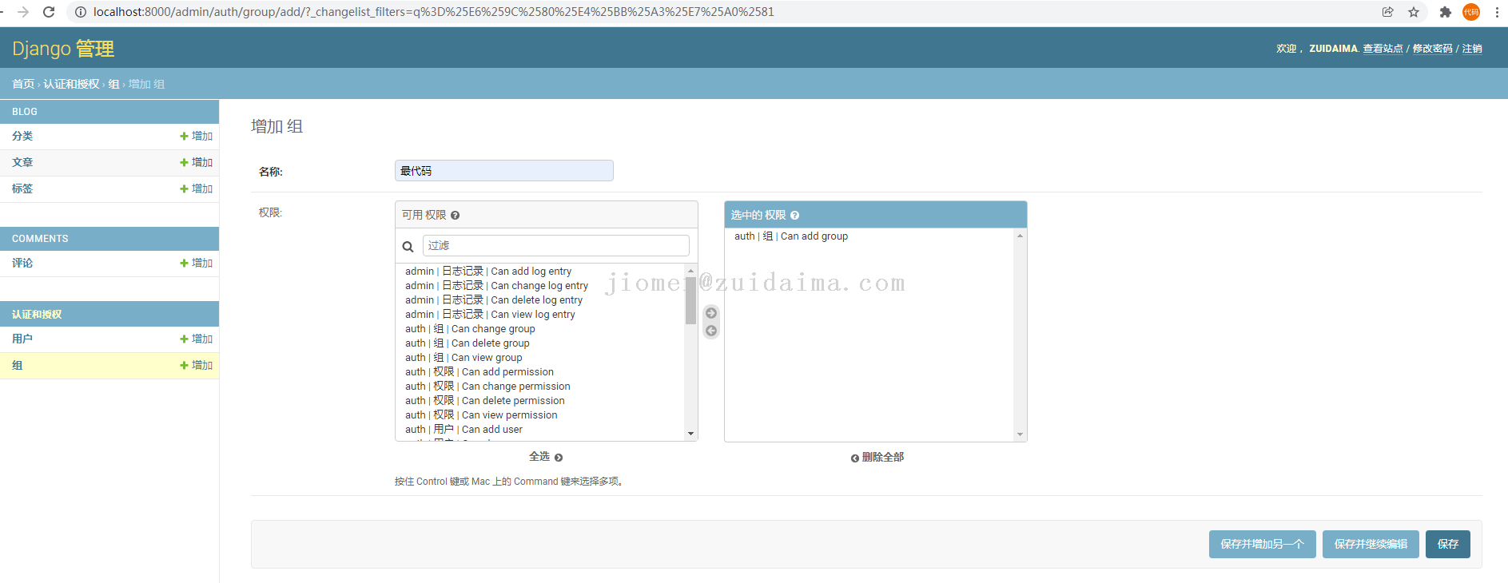The height and width of the screenshot is (583, 1508).
Task: Select 'Can change permission' option
Action: click(x=487, y=387)
